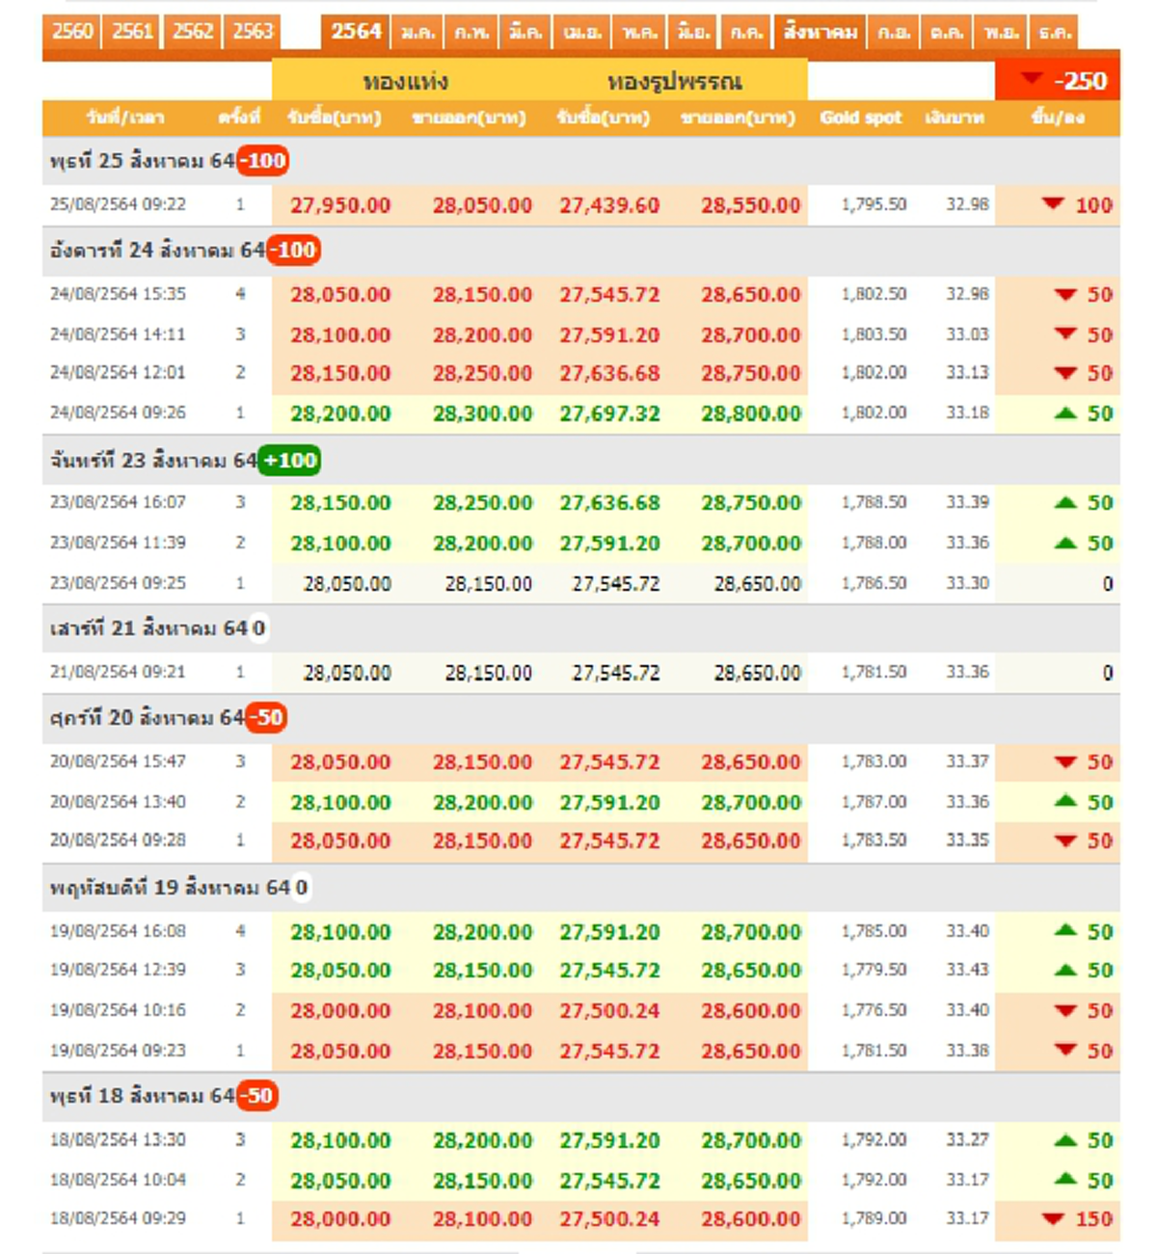The width and height of the screenshot is (1157, 1254).
Task: Select the ธ.ค. month tab
Action: 1055,32
